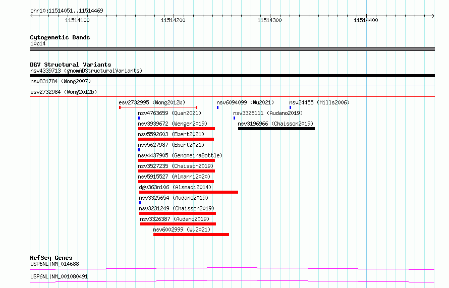
Task: Click the dgv363n106 (Alsmadi2014) label
Action: pos(175,187)
